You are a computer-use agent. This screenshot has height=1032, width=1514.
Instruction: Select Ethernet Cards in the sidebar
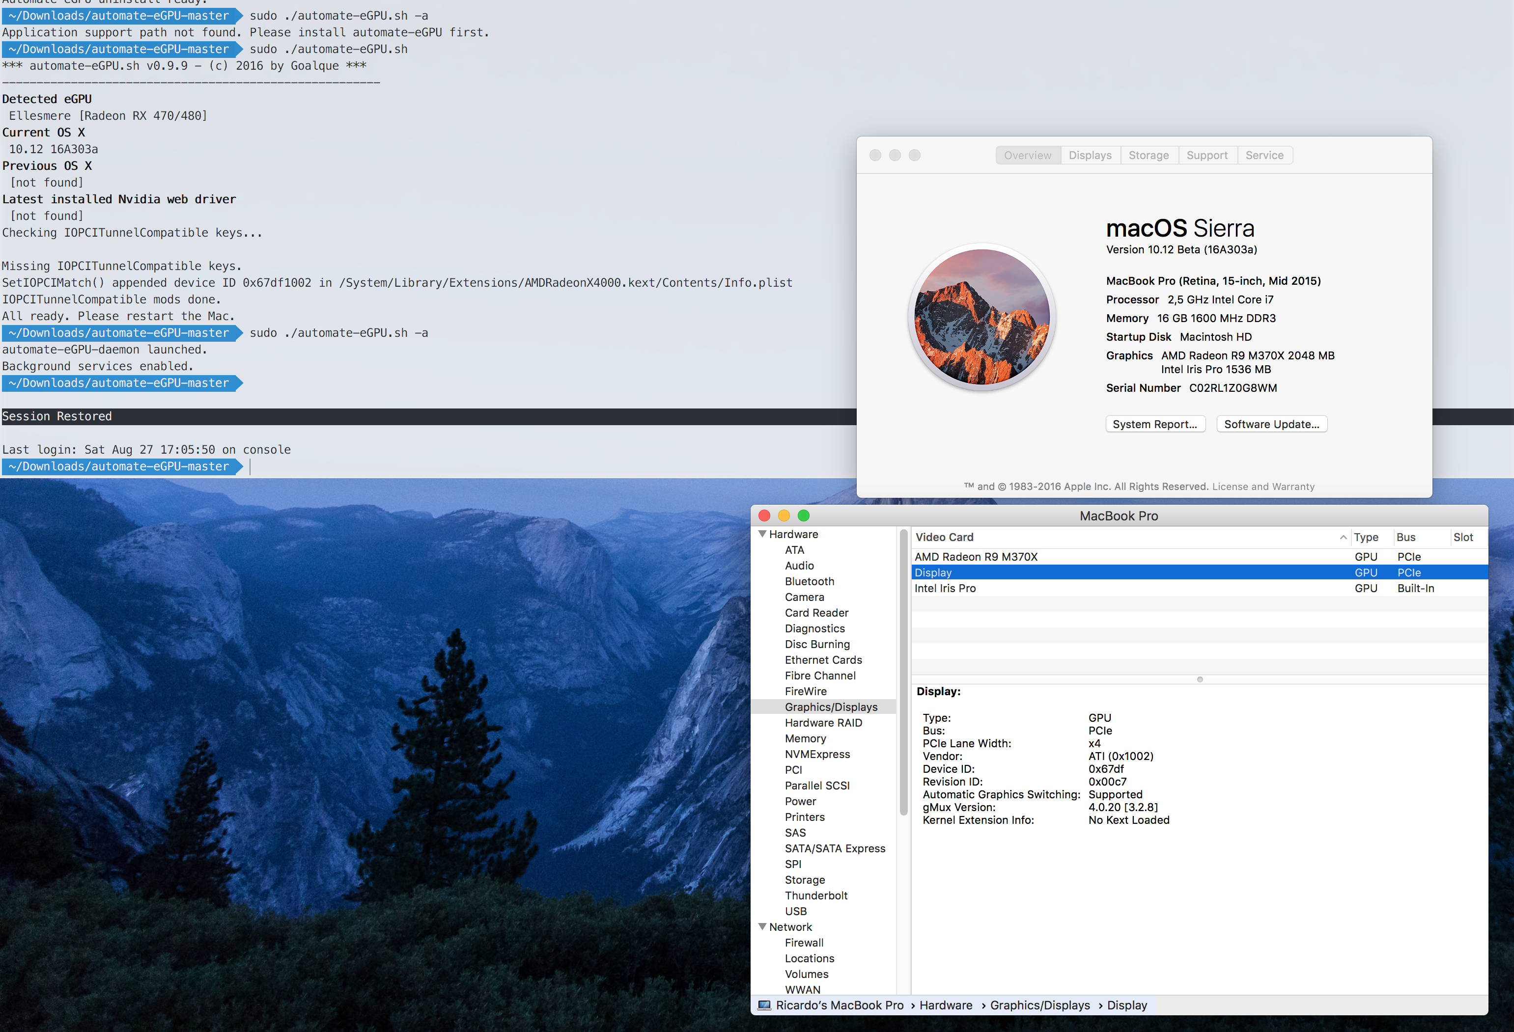tap(823, 659)
